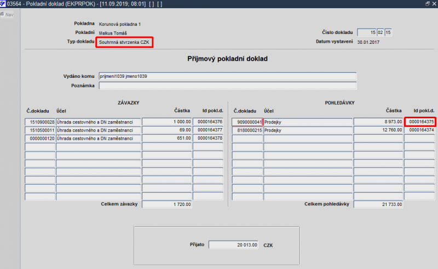Click the Prodejky purpose for 8 973.00

[x=308, y=122]
